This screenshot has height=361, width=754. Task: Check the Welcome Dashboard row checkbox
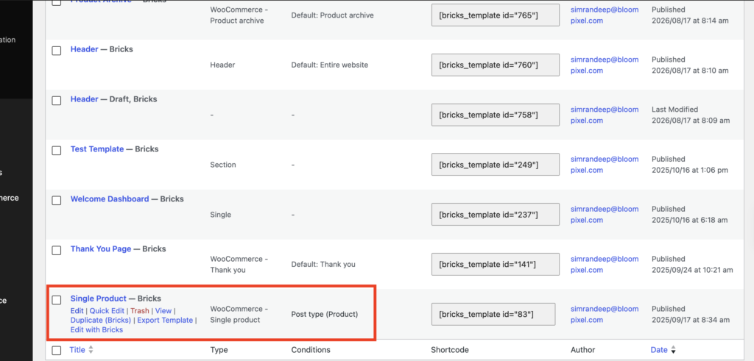57,200
